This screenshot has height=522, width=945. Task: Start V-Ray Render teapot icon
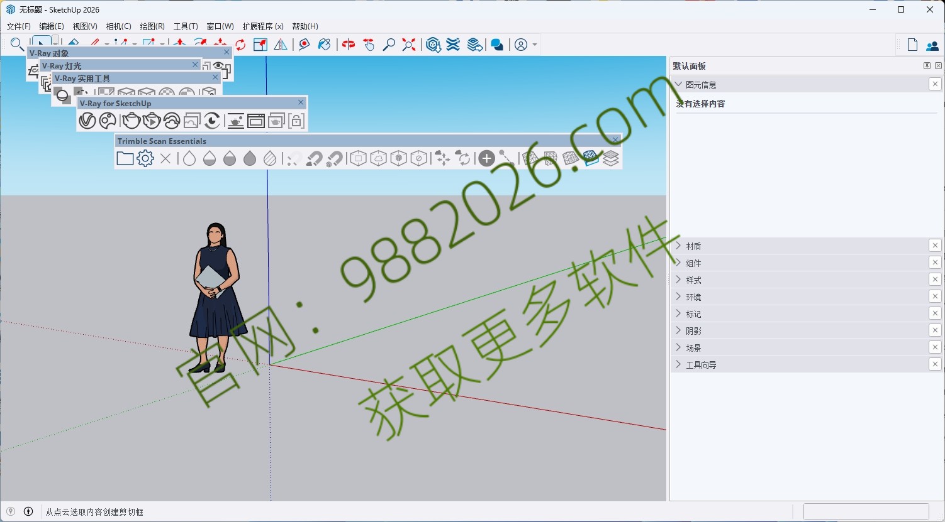(x=131, y=120)
